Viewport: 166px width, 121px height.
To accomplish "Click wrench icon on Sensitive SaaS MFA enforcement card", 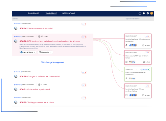I will (x=127, y=45).
